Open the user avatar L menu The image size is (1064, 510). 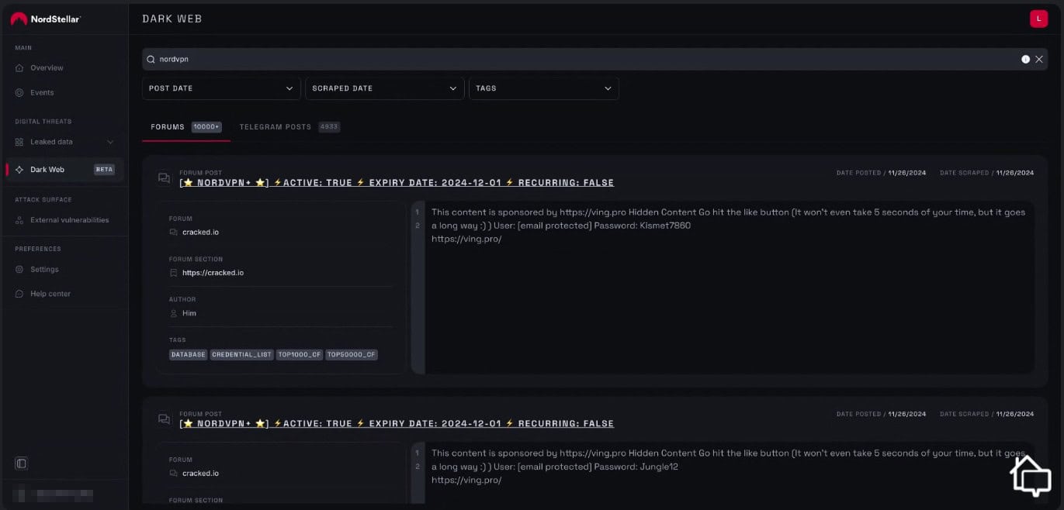click(x=1038, y=19)
